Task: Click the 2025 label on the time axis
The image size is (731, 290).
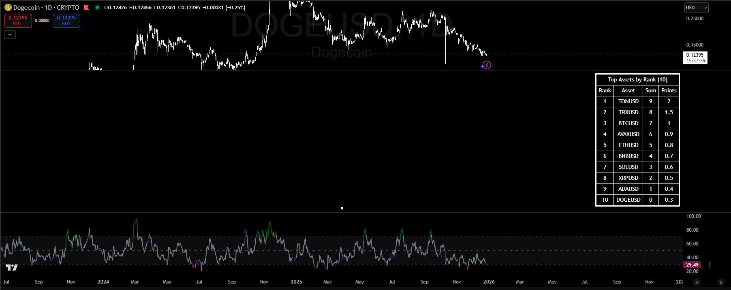Action: point(296,282)
